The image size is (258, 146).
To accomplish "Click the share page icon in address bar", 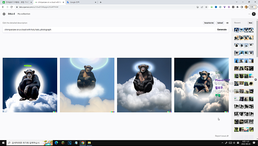I will click(x=202, y=7).
